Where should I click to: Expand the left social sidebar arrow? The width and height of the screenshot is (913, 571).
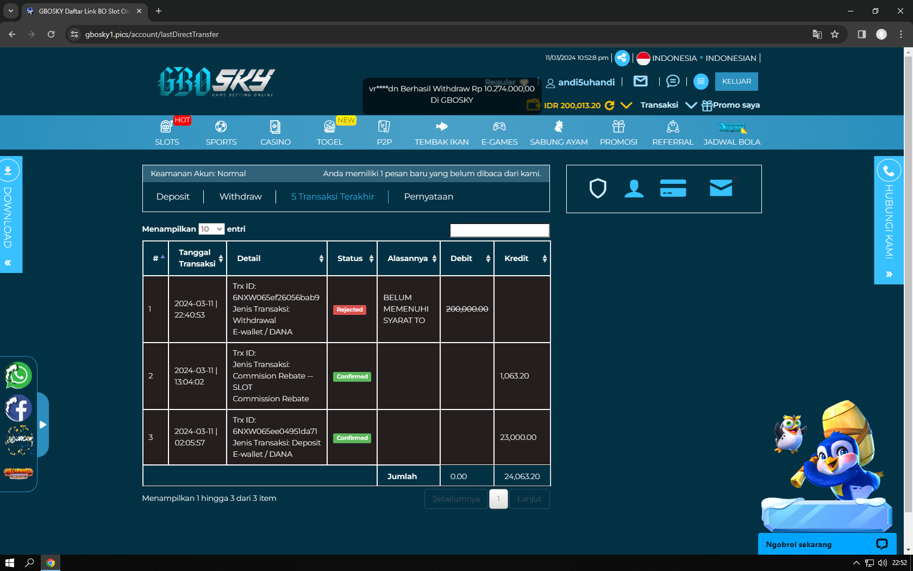coord(43,425)
